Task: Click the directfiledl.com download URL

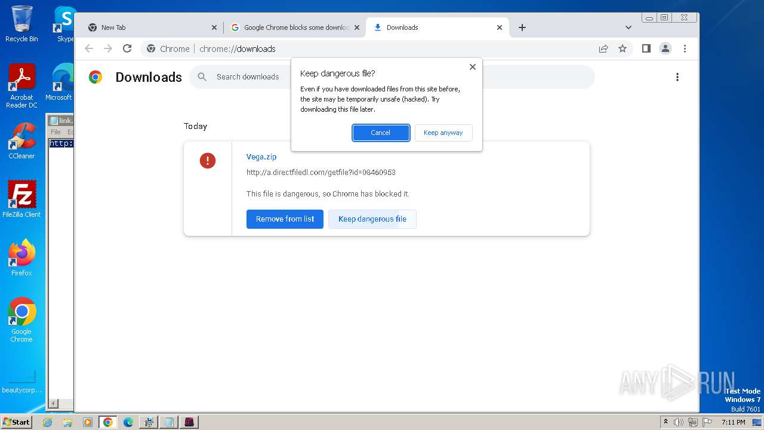Action: (321, 173)
